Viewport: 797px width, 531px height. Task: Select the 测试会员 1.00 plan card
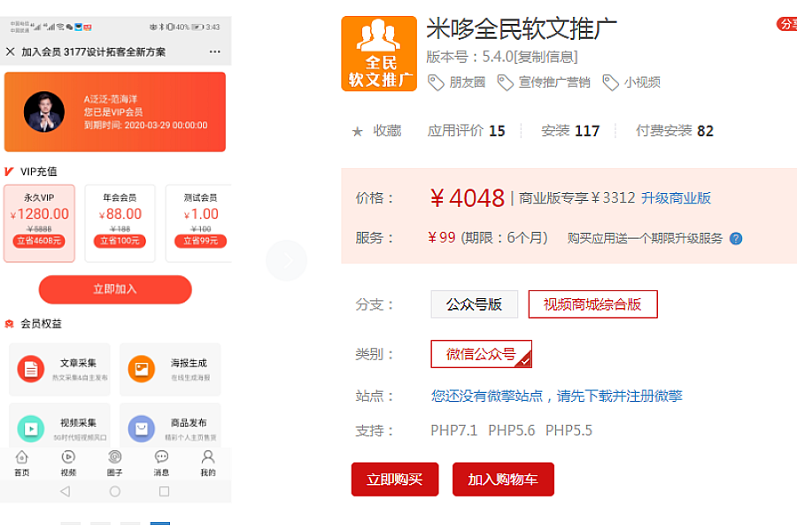[199, 224]
